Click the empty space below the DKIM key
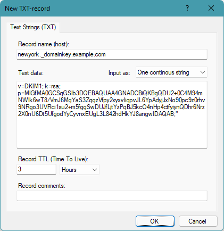 pyautogui.click(x=112, y=132)
